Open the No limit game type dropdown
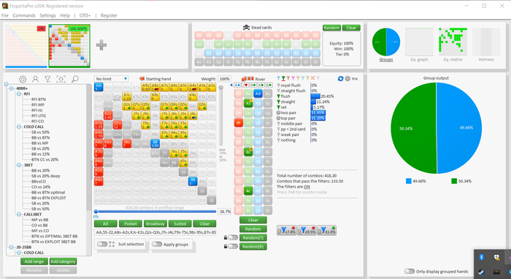This screenshot has height=279, width=511. tap(112, 79)
